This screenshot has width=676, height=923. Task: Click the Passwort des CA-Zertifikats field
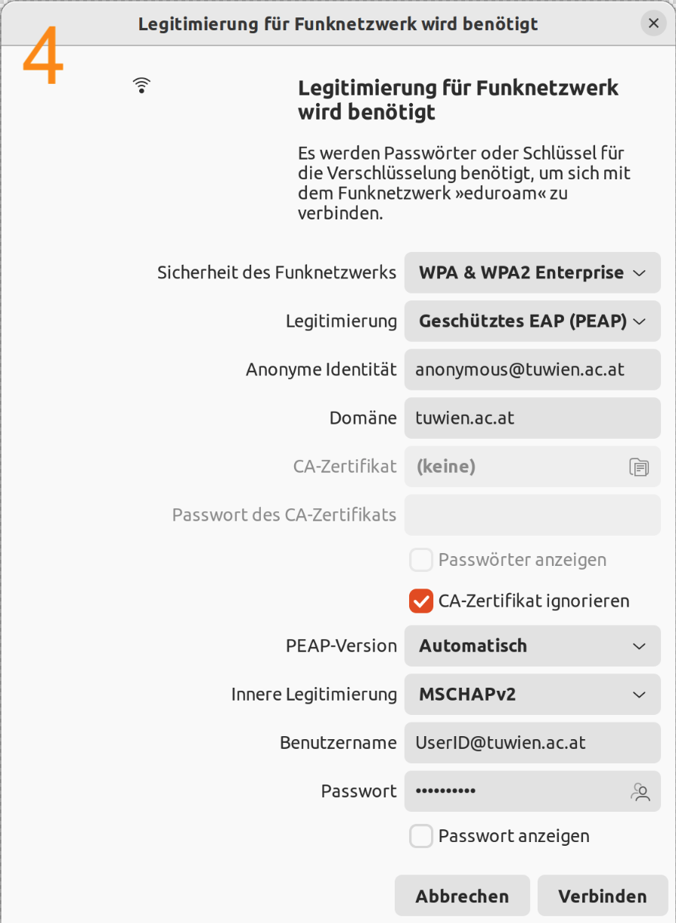[x=532, y=515]
